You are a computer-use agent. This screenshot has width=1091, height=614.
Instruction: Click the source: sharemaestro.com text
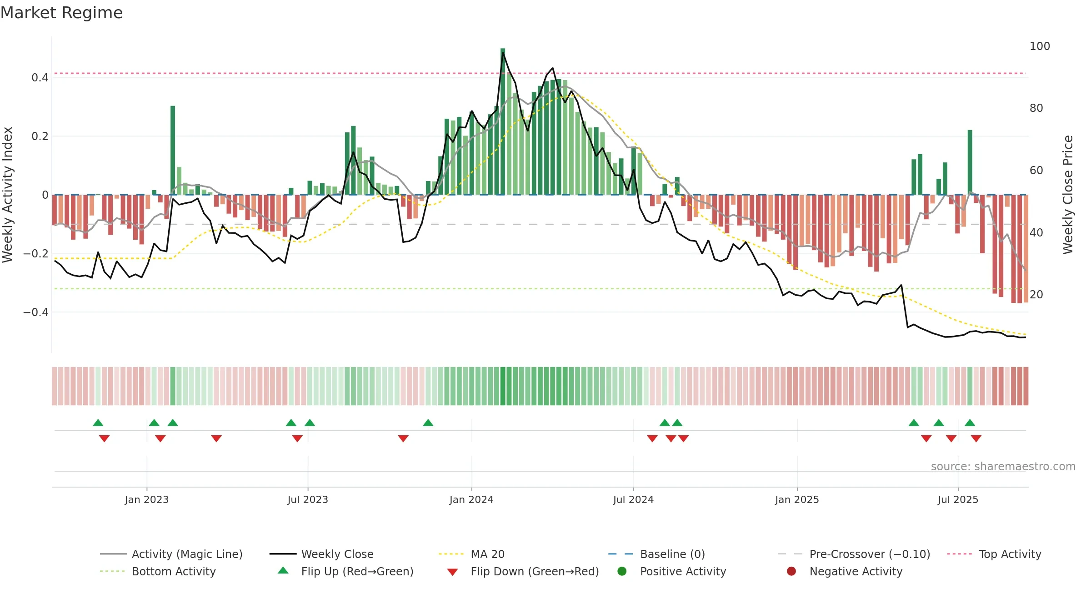pos(1003,466)
